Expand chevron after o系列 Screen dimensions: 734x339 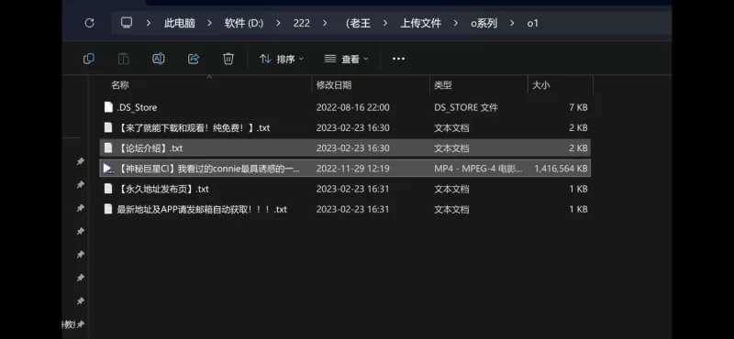point(512,23)
